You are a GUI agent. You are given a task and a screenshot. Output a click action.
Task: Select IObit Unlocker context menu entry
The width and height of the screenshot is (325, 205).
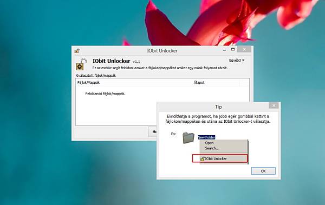[220, 158]
